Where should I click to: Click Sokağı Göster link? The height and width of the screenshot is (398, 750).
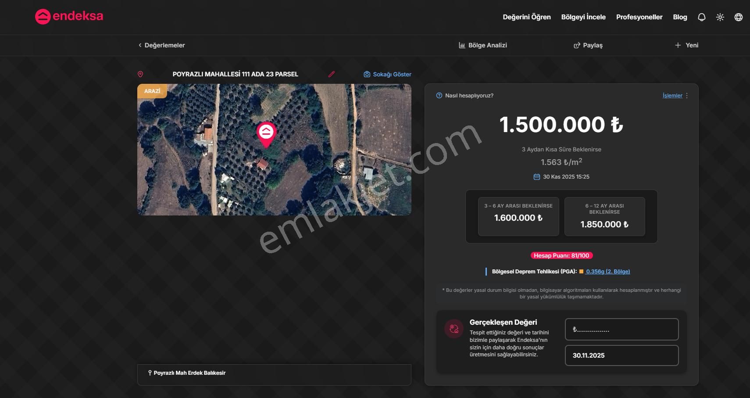(388, 74)
